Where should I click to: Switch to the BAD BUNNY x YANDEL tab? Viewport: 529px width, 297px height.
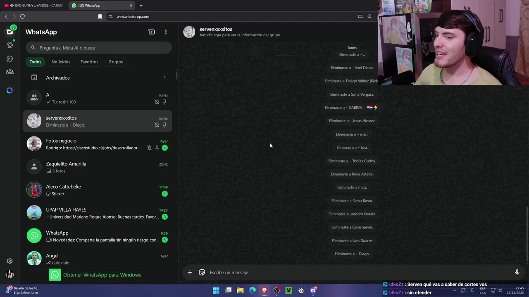coord(34,5)
